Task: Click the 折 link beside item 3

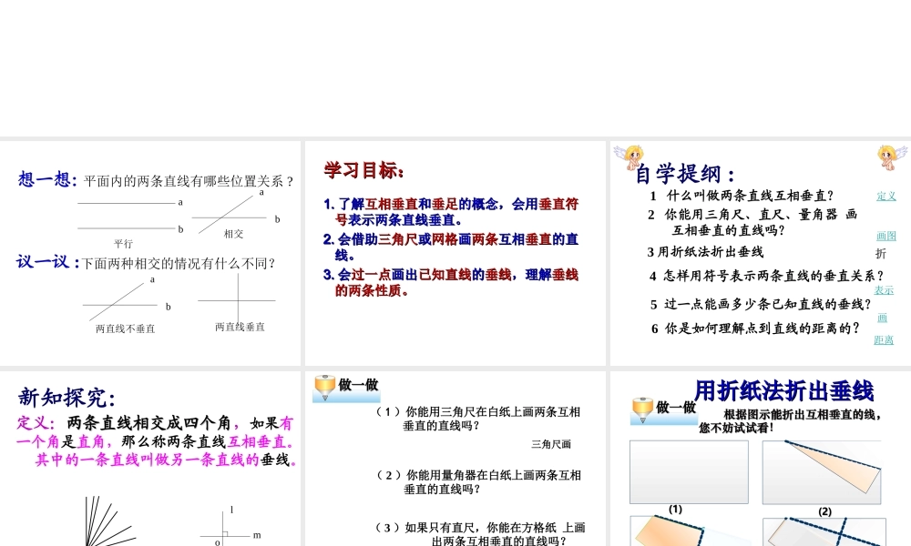Action: pyautogui.click(x=879, y=252)
